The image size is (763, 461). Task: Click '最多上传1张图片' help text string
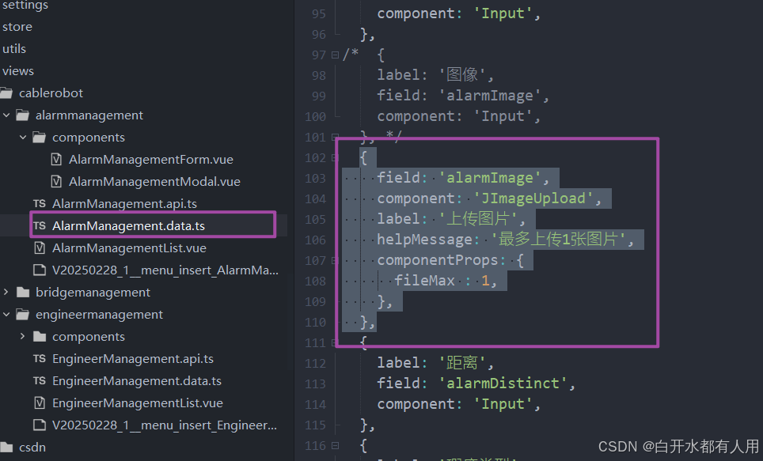pyautogui.click(x=558, y=240)
